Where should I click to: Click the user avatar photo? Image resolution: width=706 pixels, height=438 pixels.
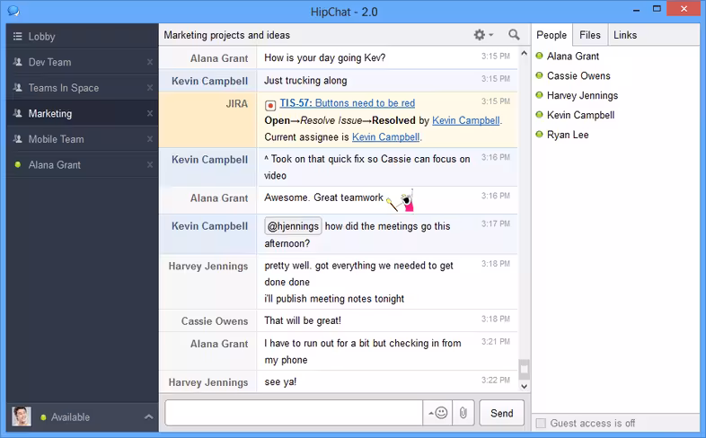point(22,416)
